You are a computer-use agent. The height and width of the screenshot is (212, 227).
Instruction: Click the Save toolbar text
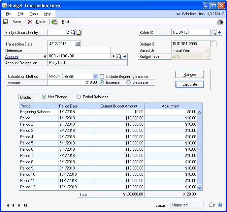pos(16,22)
